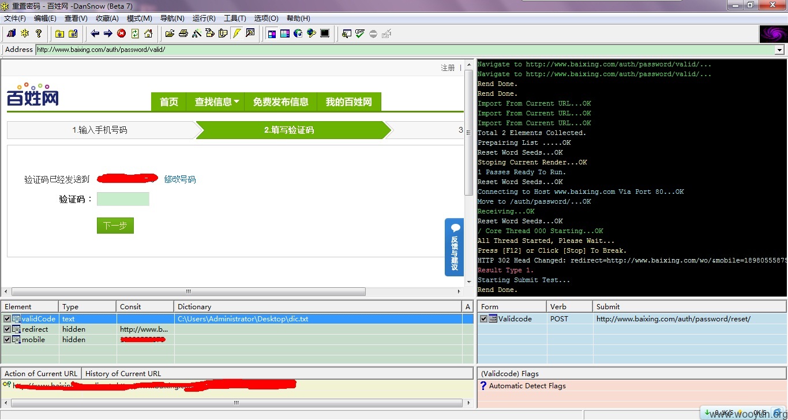Click the yellow sun-star toolbar icon
Image resolution: width=788 pixels, height=420 pixels.
point(25,33)
